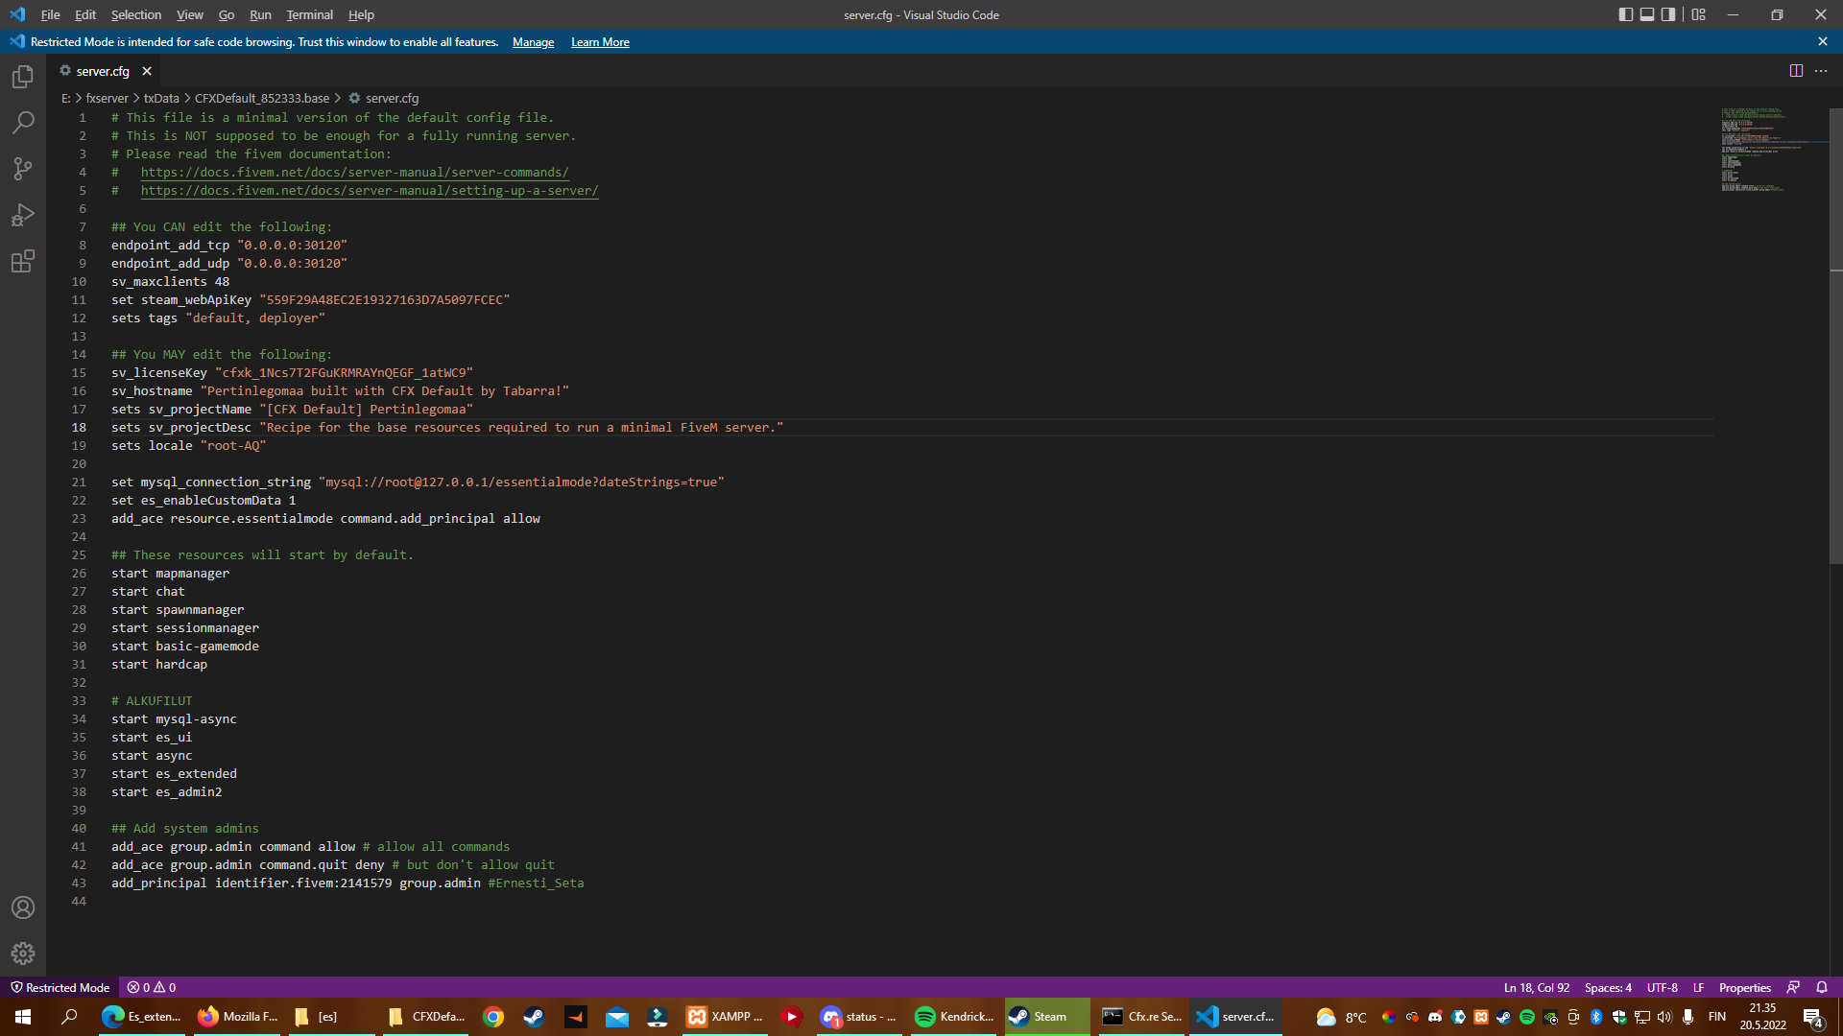
Task: Open editor More Actions ellipsis menu
Action: coord(1821,71)
